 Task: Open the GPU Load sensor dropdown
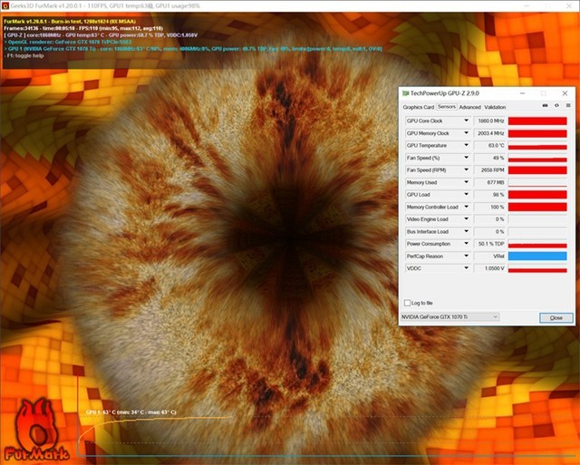(x=466, y=194)
